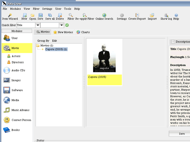Switch to the Charts tab

[x=83, y=32]
